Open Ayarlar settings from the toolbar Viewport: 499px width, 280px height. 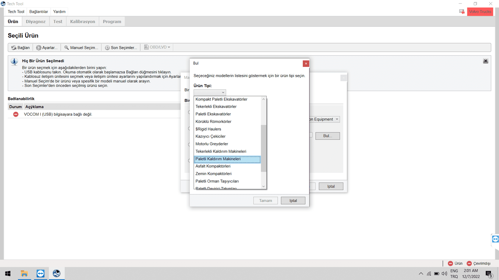[47, 48]
